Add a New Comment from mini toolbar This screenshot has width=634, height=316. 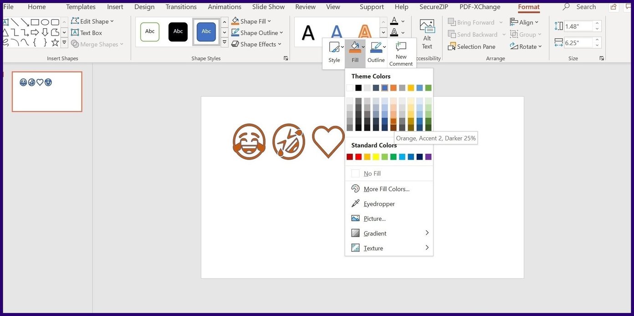point(401,54)
